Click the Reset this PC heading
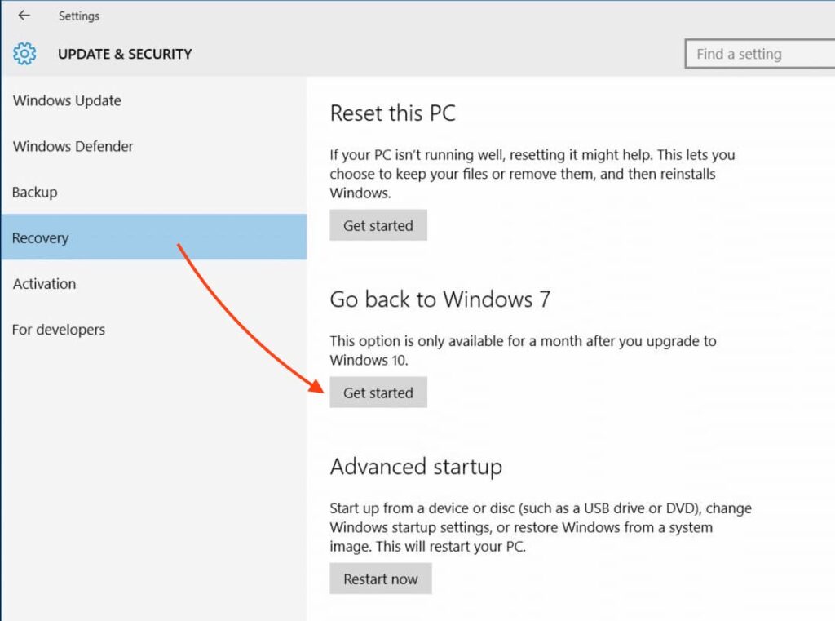The width and height of the screenshot is (835, 621). (392, 113)
